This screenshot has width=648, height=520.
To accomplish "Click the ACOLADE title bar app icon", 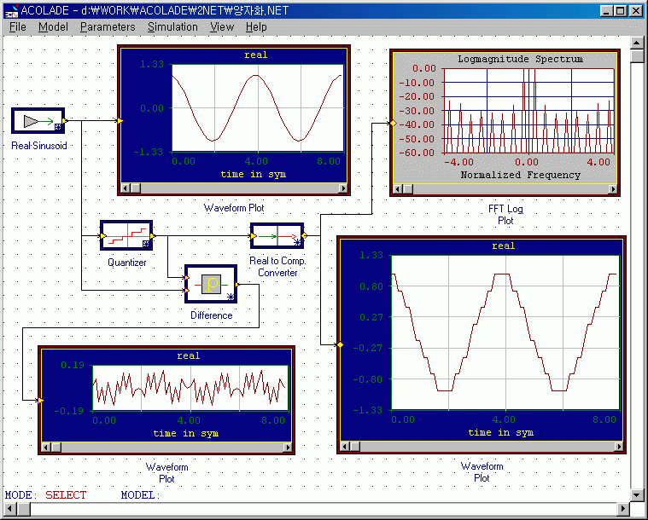I will [x=11, y=11].
